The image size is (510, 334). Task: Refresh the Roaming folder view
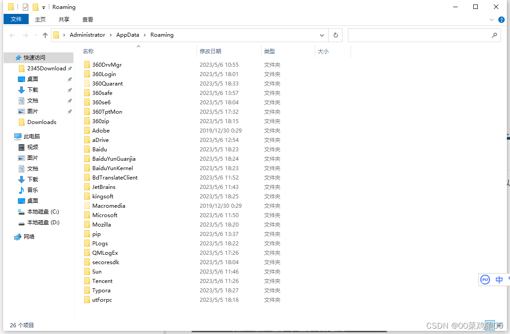click(336, 35)
